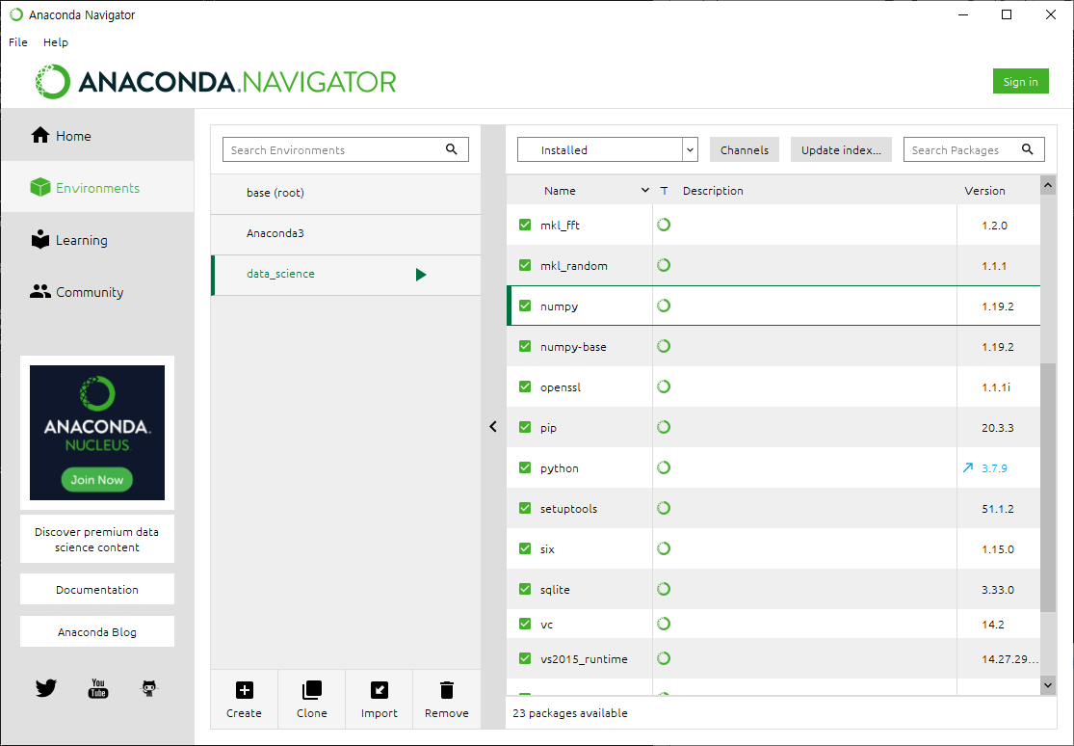Screen dimensions: 1074x746
Task: Click the Name column sort arrow
Action: [644, 190]
